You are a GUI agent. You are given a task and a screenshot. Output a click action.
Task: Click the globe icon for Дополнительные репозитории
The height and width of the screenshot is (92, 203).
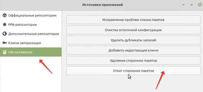point(5,34)
